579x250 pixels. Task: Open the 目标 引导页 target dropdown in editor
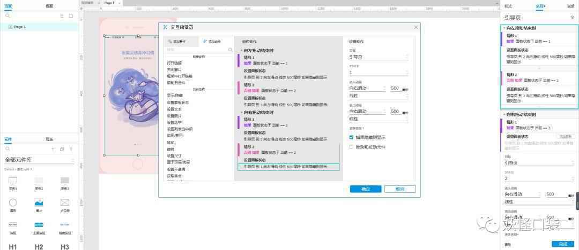[x=378, y=57]
